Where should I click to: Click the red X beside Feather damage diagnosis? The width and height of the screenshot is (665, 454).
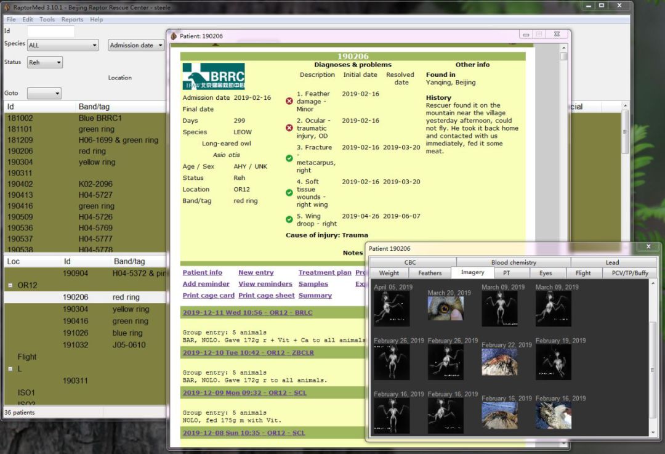289,101
